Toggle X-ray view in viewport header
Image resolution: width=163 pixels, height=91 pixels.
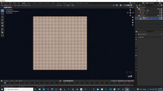pyautogui.click(x=125, y=5)
